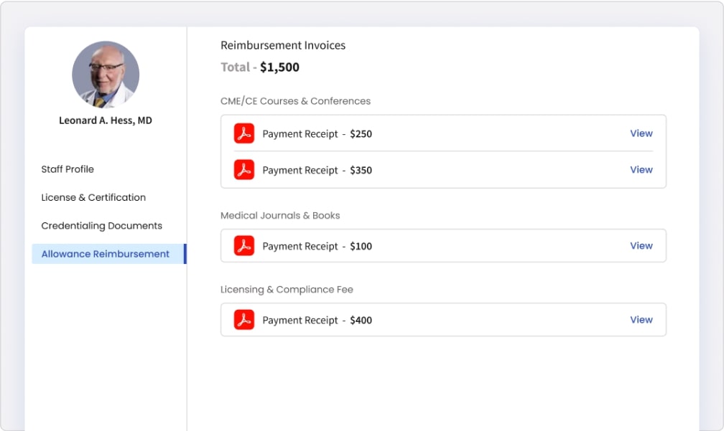Image resolution: width=724 pixels, height=431 pixels.
Task: View the $100 Medical Journals receipt
Action: click(641, 246)
